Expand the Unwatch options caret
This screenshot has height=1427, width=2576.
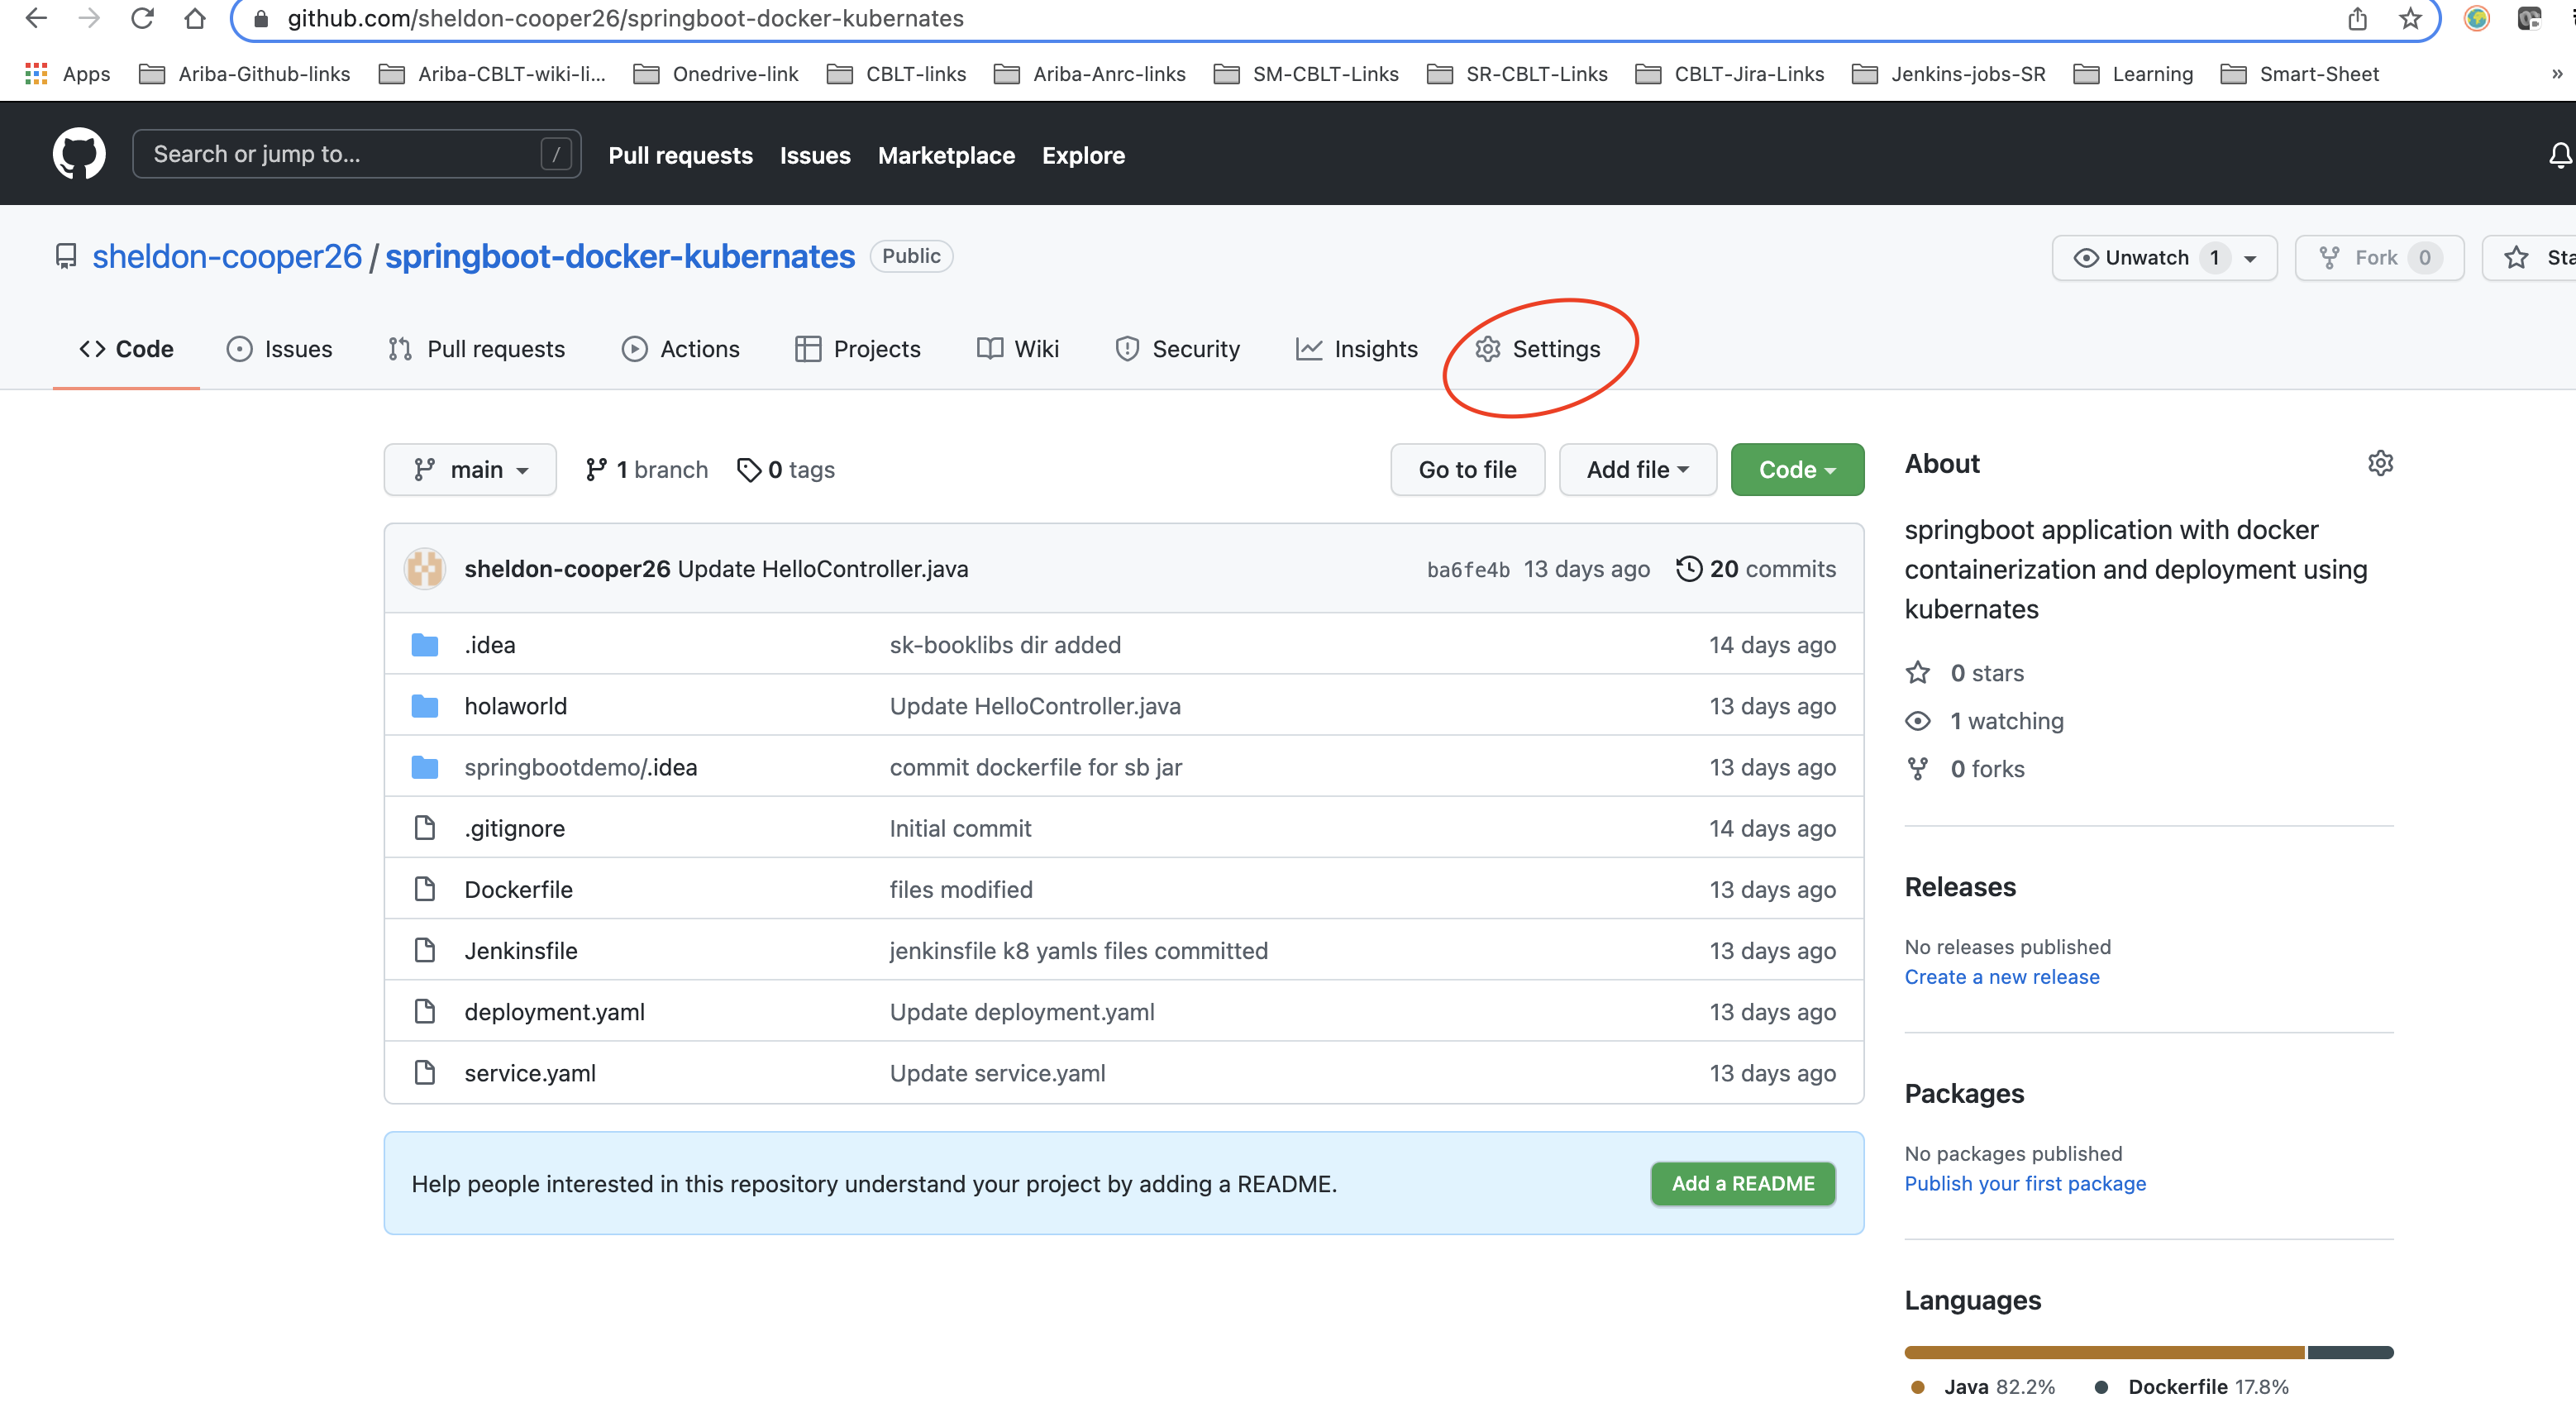[2250, 259]
